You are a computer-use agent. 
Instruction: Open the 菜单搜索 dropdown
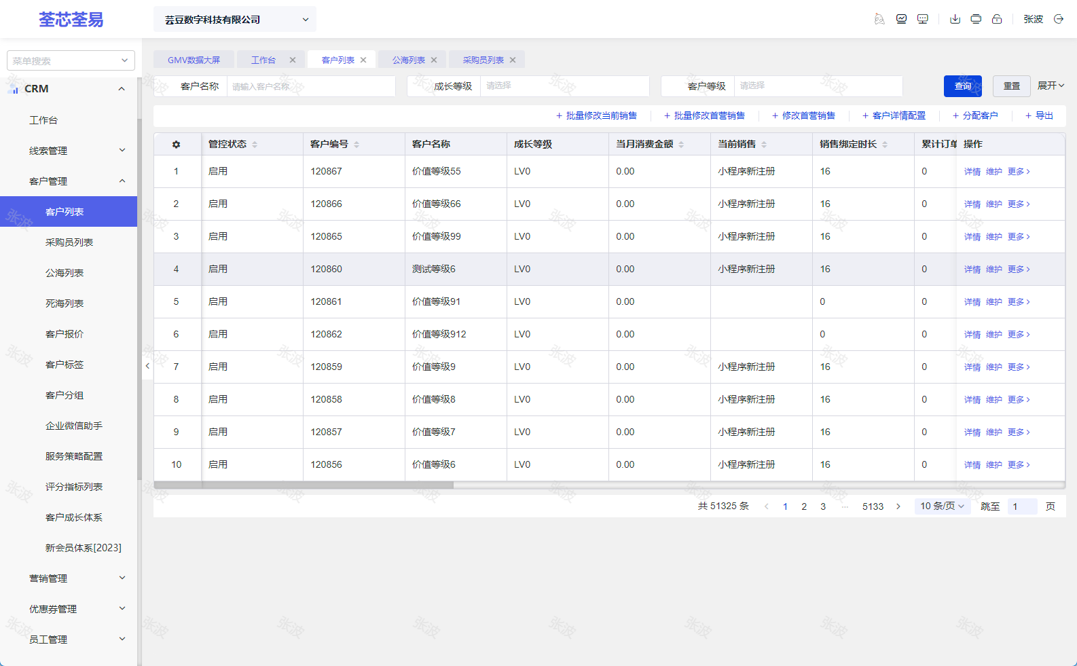[x=71, y=60]
